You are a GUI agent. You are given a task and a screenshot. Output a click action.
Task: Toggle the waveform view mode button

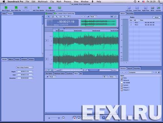click(112, 17)
